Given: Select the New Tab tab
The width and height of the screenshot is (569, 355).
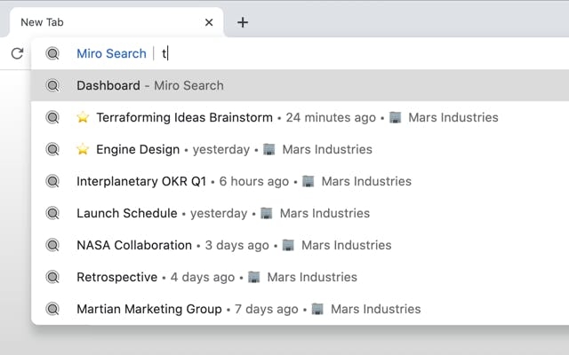Looking at the screenshot, I should click(x=116, y=22).
